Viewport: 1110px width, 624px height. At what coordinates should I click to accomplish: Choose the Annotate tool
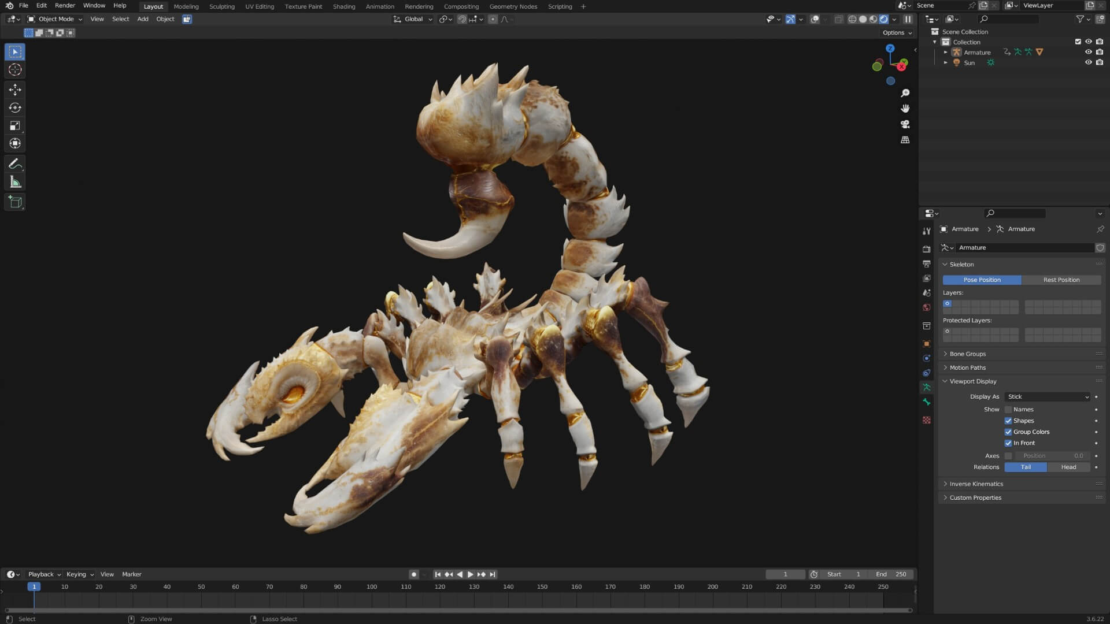pos(15,164)
